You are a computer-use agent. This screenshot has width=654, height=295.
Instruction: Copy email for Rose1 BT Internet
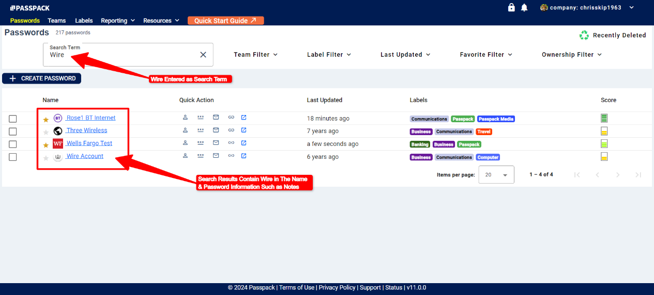pyautogui.click(x=216, y=117)
